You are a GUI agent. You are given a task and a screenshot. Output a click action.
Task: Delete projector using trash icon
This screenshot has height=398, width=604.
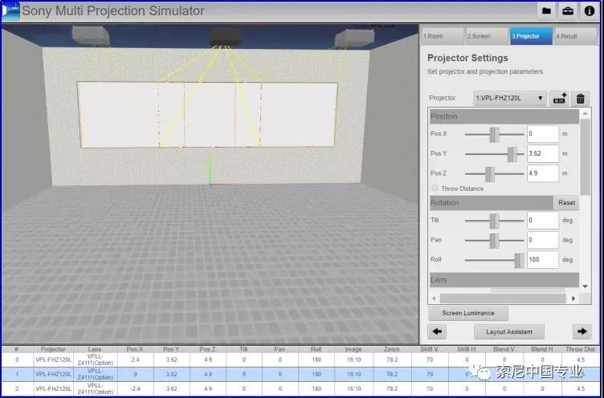point(580,99)
